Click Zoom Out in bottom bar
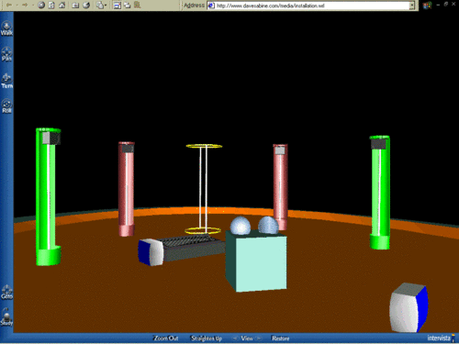 click(x=166, y=338)
